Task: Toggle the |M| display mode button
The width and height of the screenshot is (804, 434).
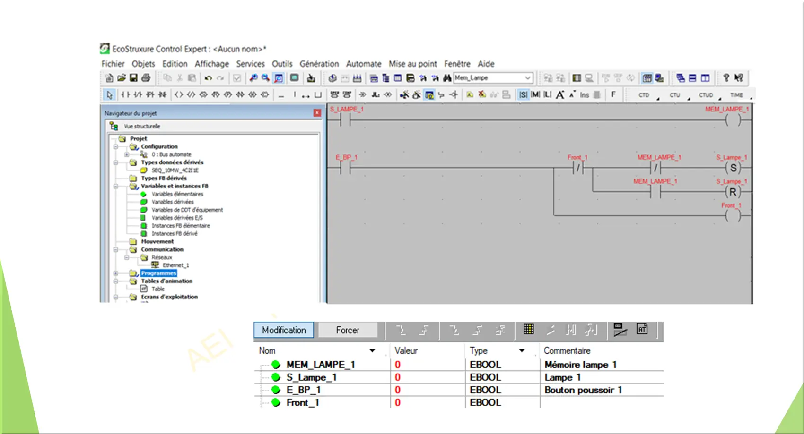Action: point(535,95)
